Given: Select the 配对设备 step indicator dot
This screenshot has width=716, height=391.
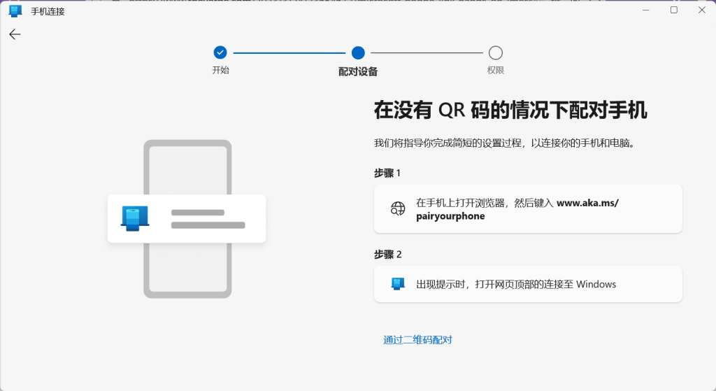Looking at the screenshot, I should [358, 53].
